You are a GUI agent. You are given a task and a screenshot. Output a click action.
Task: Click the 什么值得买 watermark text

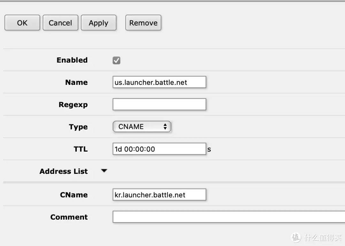pyautogui.click(x=322, y=237)
